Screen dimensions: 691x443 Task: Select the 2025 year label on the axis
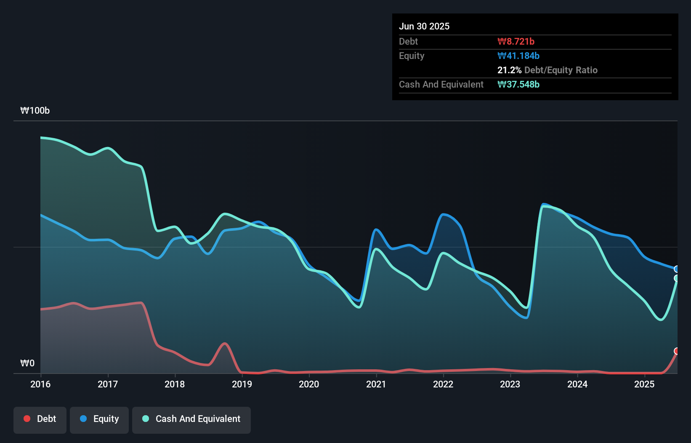[645, 384]
